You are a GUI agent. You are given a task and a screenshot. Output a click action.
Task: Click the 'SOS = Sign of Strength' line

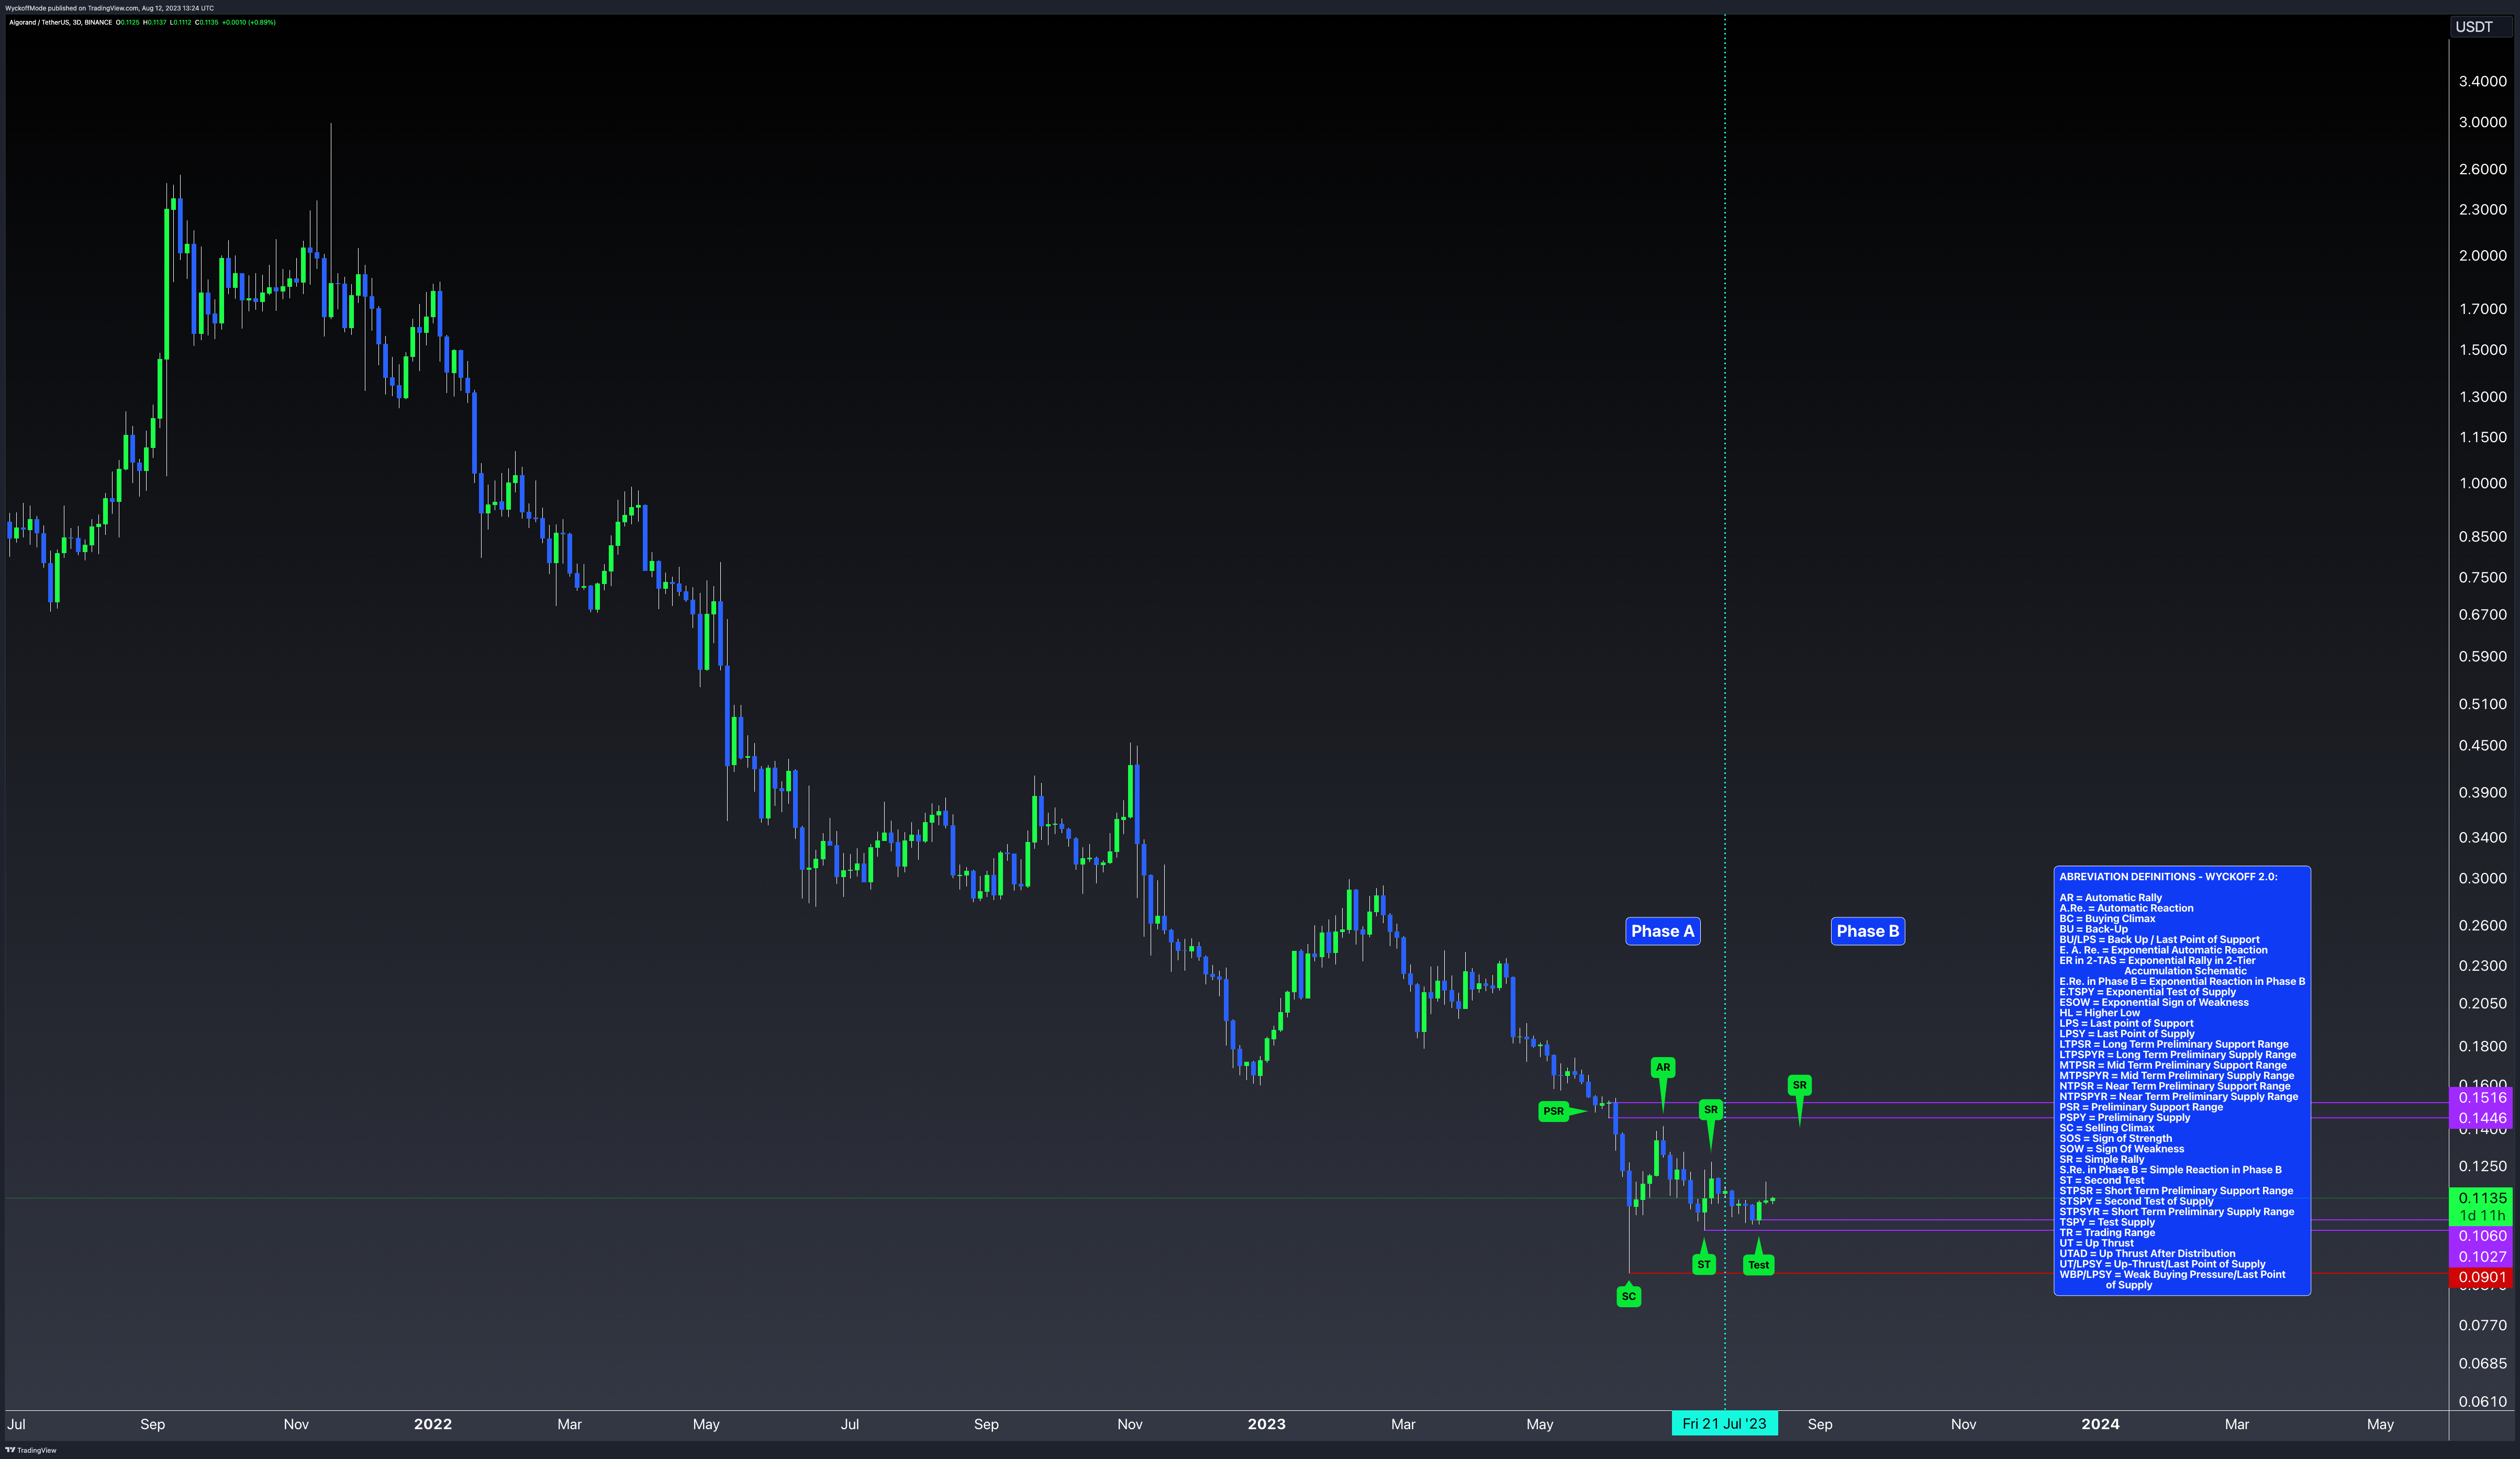[x=2116, y=1138]
